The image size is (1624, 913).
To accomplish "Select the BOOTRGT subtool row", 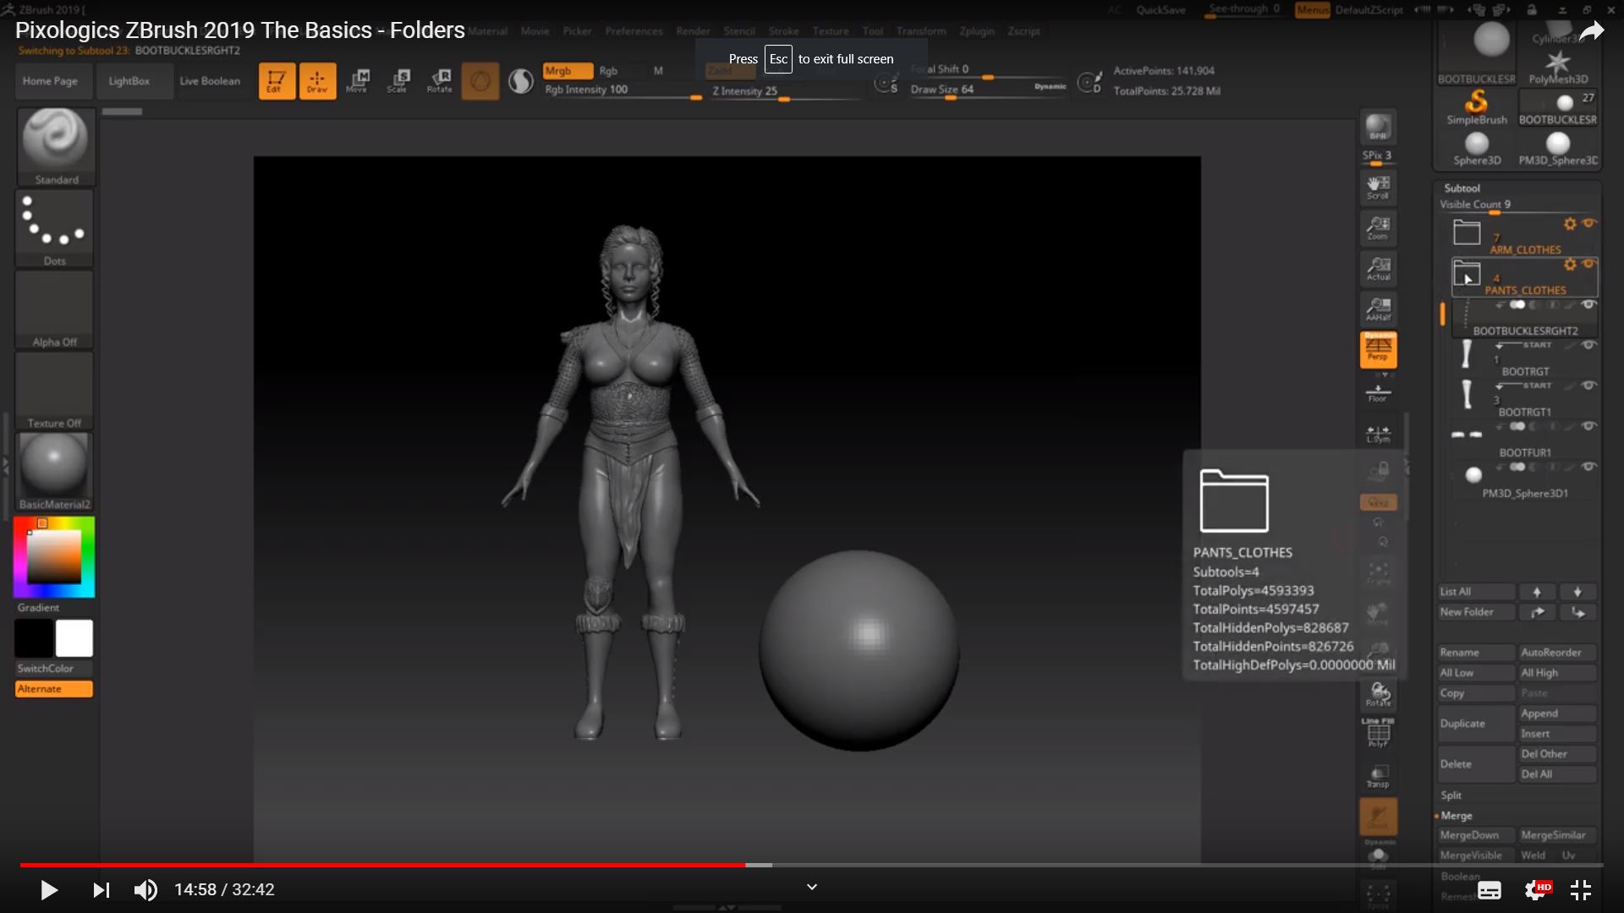I will click(1525, 358).
